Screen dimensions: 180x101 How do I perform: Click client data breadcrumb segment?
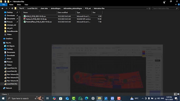[44, 8]
